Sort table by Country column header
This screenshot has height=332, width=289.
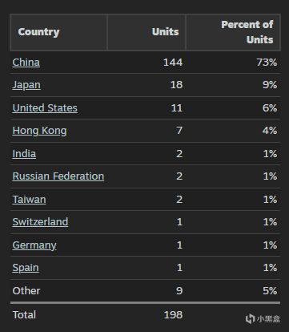coord(38,32)
